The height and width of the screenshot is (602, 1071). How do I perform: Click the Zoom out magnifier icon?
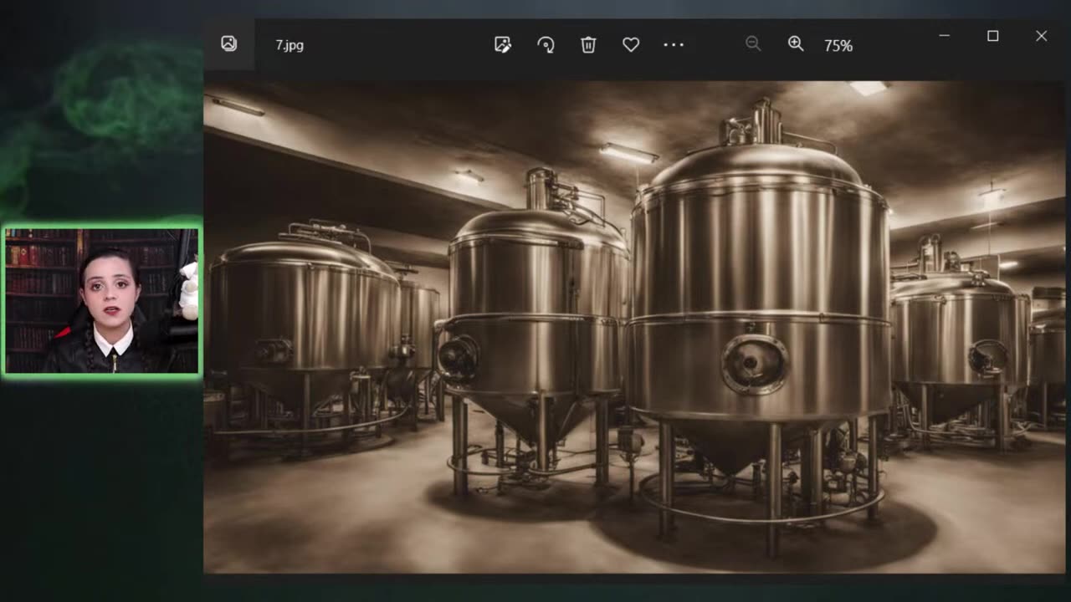coord(753,44)
